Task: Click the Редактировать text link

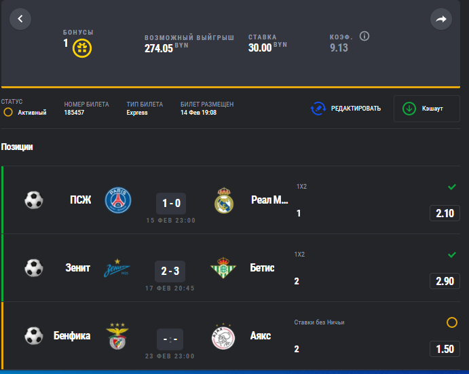Action: click(356, 109)
